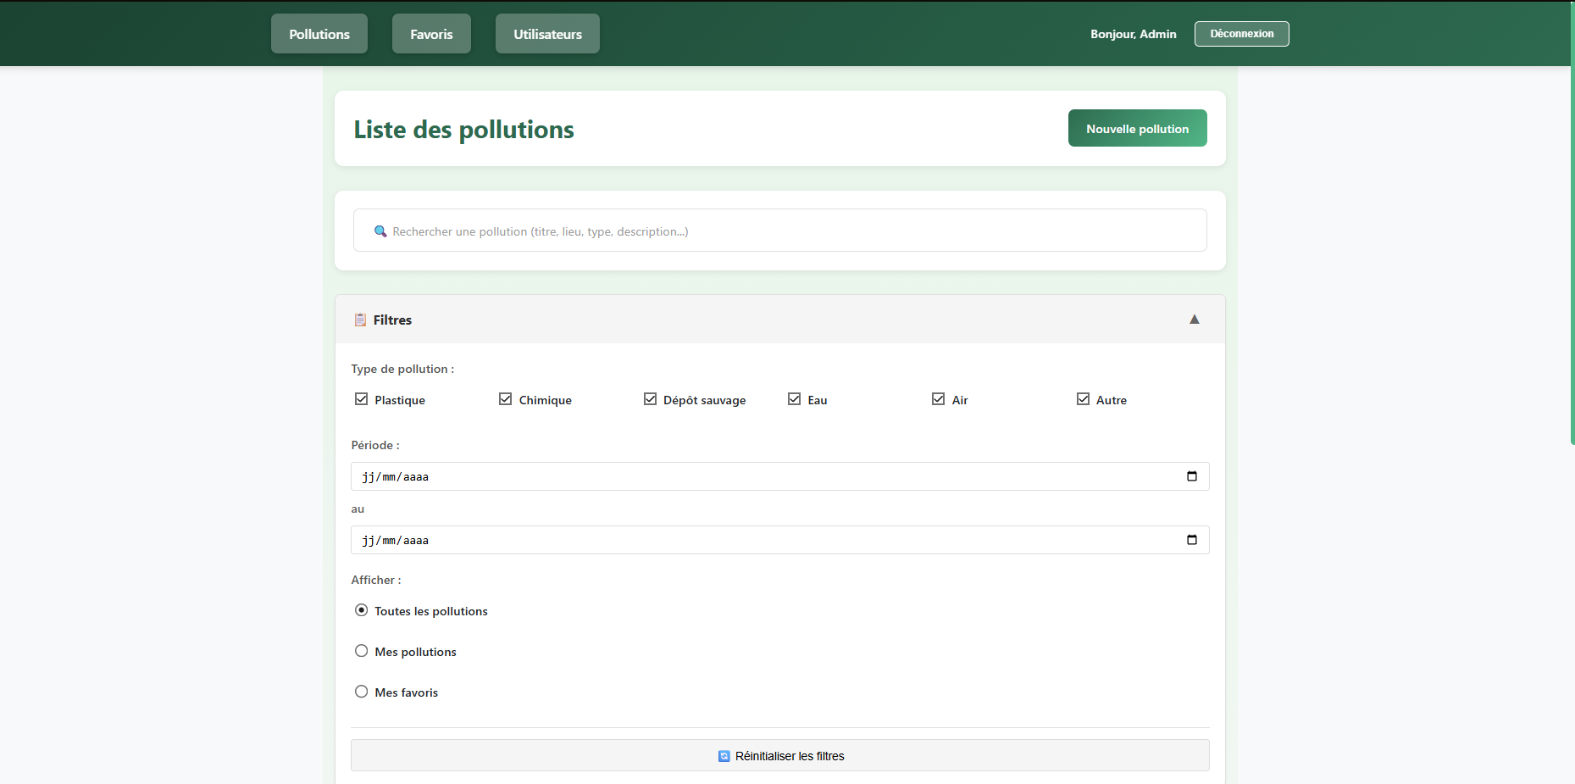Open the Utilisateurs nav tab
Viewport: 1575px width, 784px height.
(547, 34)
